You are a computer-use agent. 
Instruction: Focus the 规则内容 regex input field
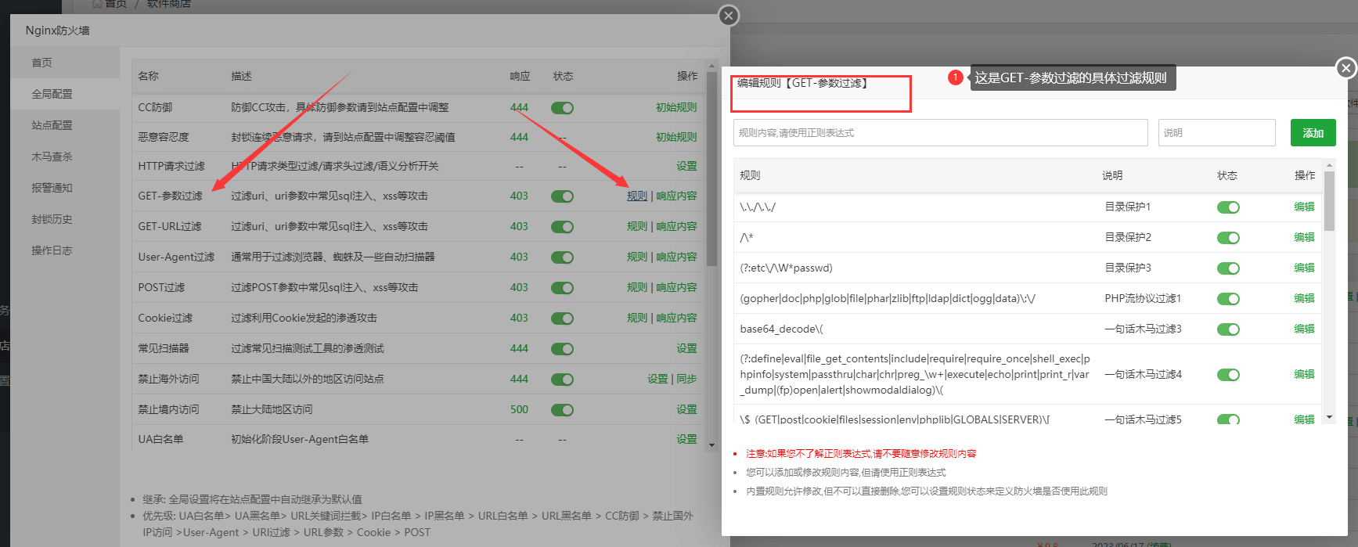[x=940, y=133]
